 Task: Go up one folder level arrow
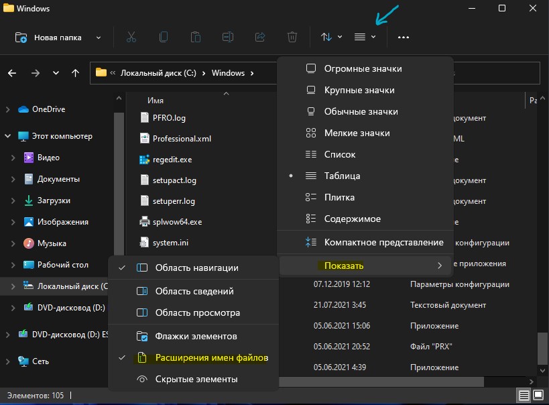pos(75,73)
